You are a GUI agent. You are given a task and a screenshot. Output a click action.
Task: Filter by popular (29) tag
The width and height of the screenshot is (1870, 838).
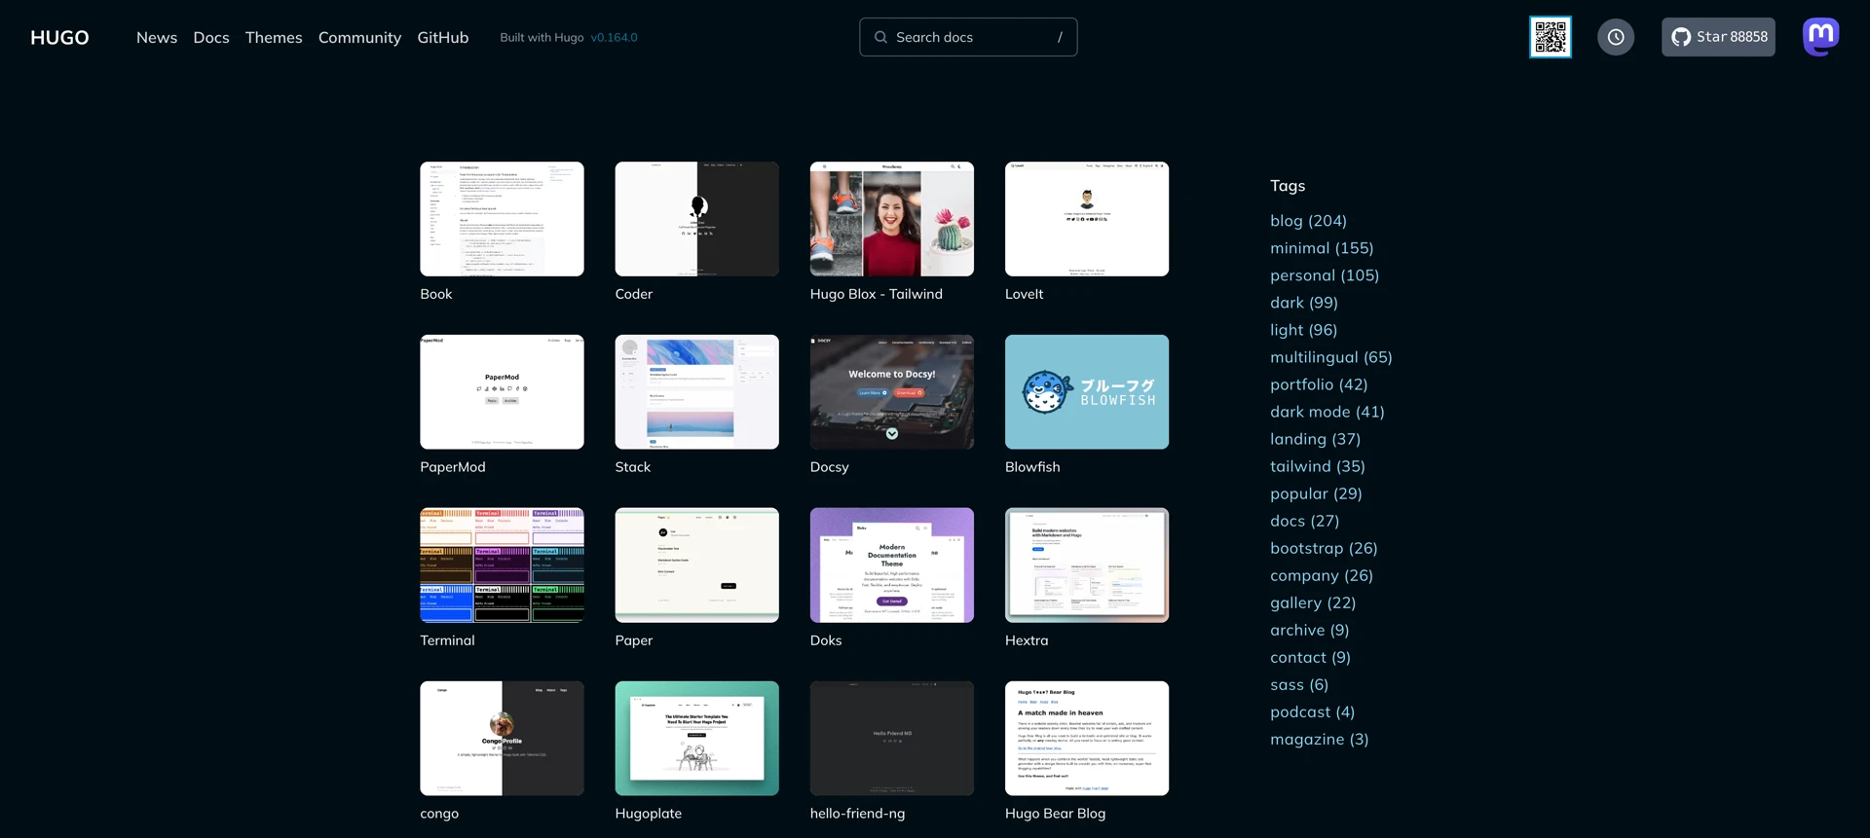(1316, 493)
